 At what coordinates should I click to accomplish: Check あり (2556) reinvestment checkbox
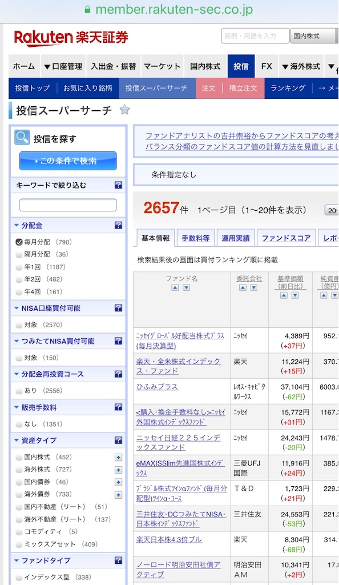(19, 391)
